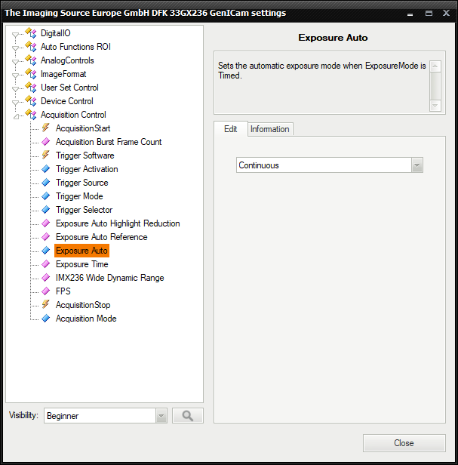The width and height of the screenshot is (458, 465).
Task: Select the FPS tree item
Action: [63, 291]
